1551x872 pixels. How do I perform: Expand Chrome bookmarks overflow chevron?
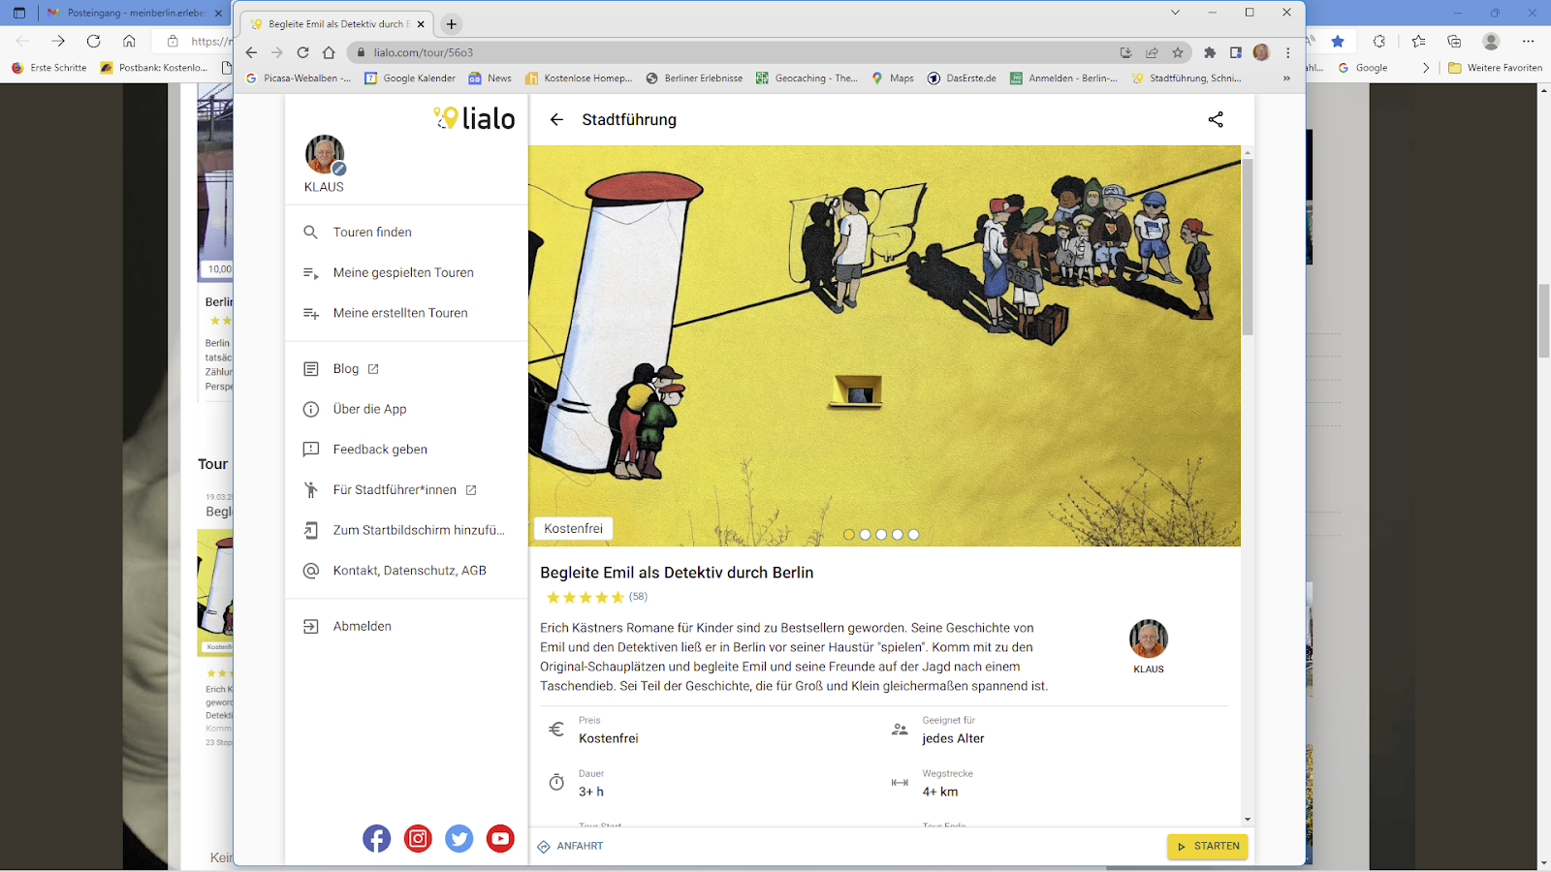point(1286,78)
